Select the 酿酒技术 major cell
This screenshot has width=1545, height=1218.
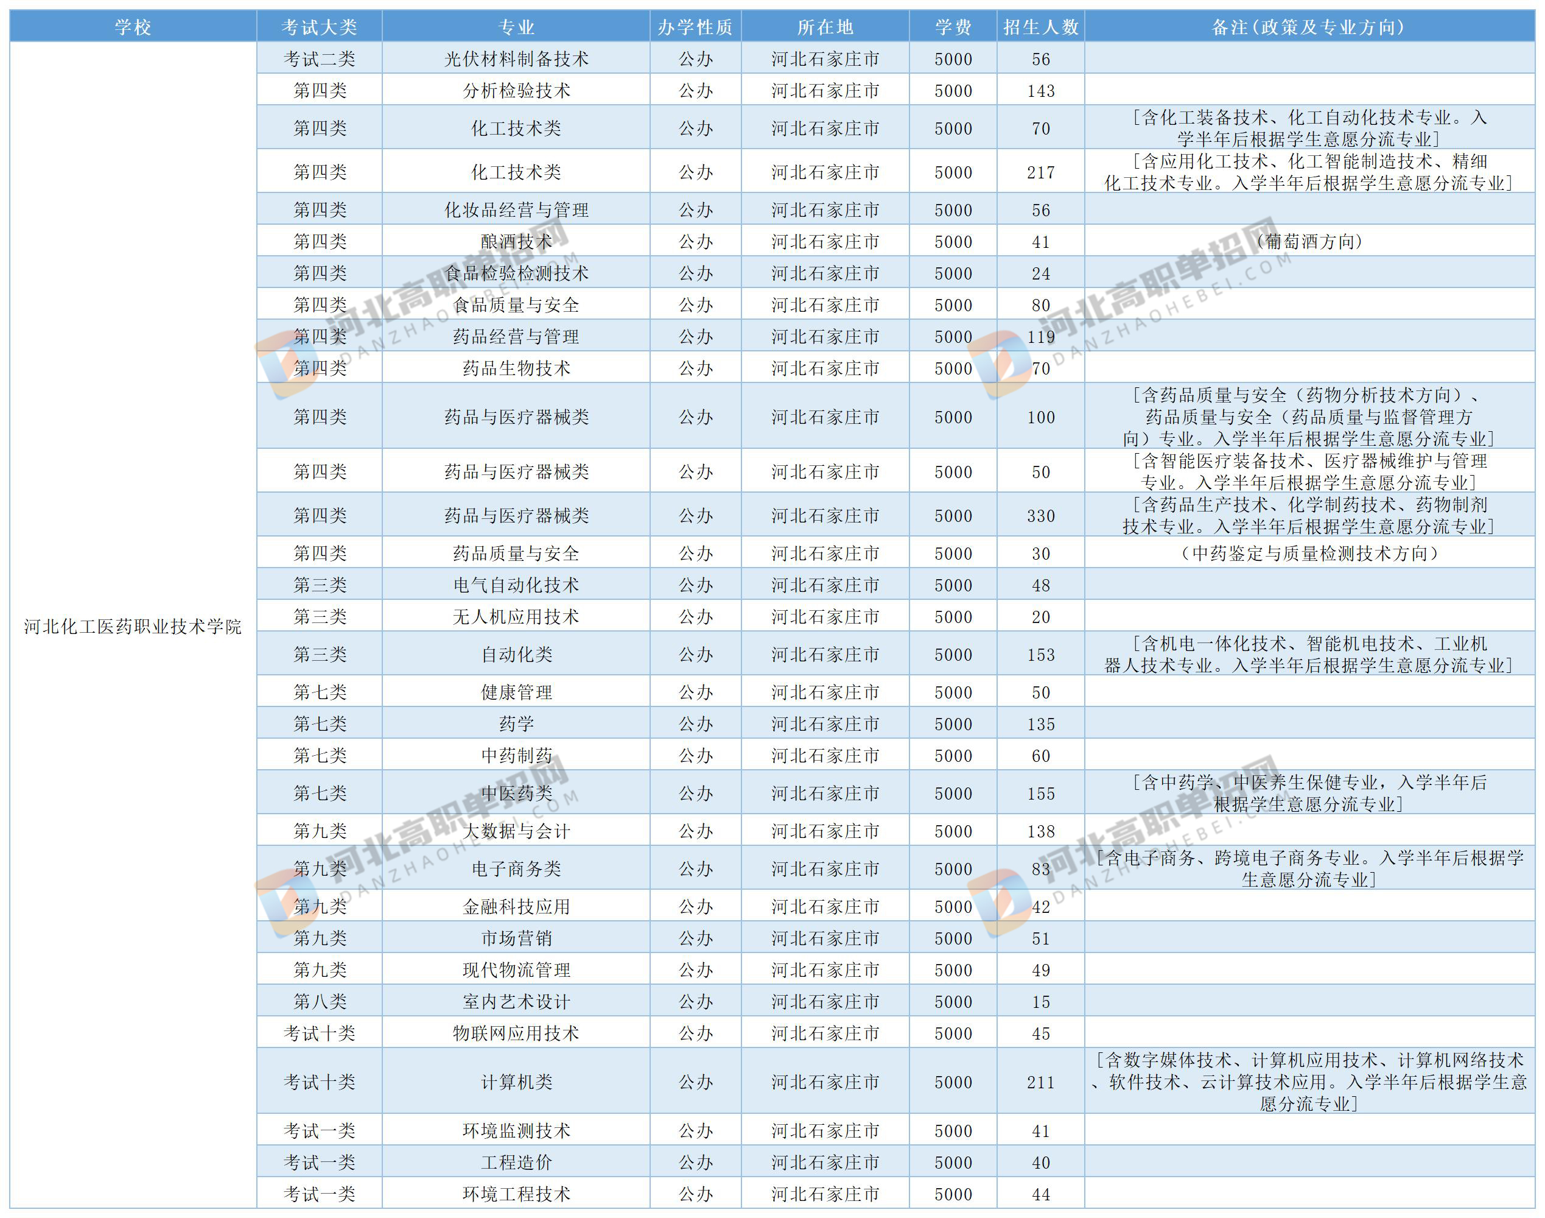point(516,241)
